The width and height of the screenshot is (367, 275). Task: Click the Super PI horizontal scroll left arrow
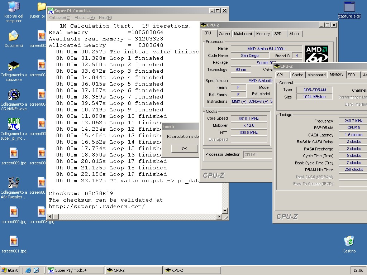click(50, 217)
